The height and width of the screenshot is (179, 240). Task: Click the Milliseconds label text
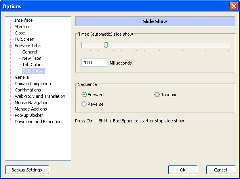click(121, 63)
